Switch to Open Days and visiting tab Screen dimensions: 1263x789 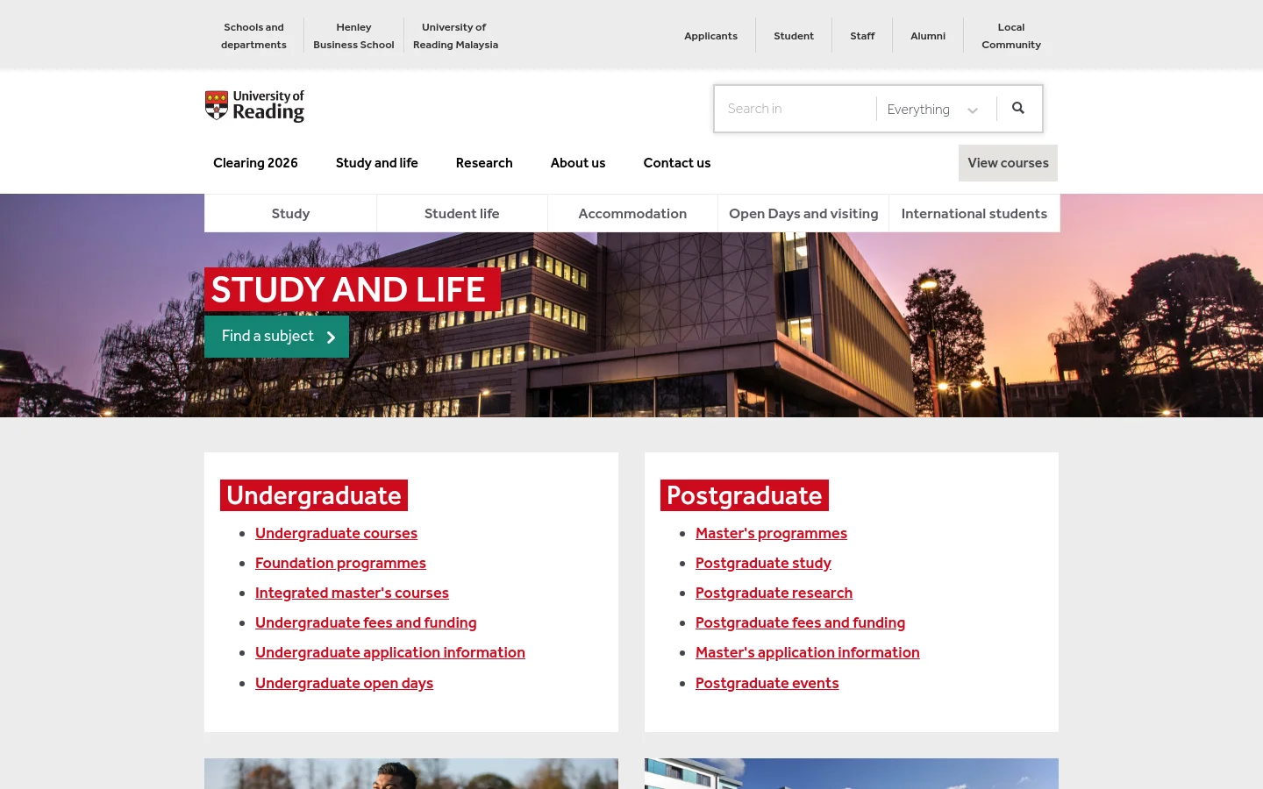tap(803, 213)
